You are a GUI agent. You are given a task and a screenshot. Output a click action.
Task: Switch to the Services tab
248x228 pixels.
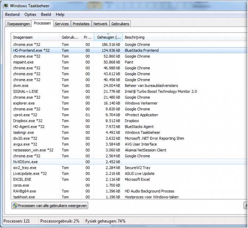click(62, 24)
